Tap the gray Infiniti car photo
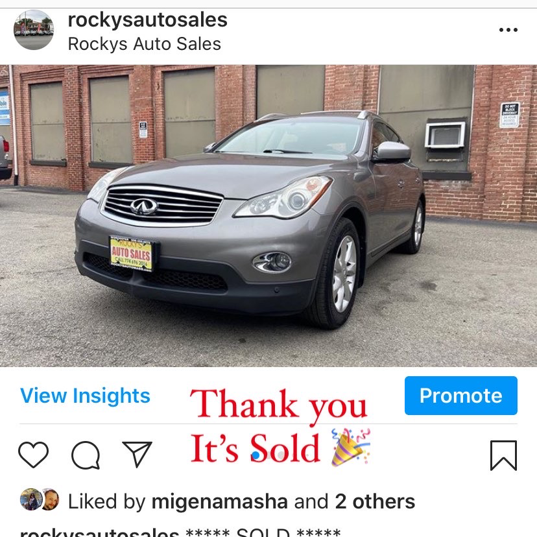Image resolution: width=537 pixels, height=537 pixels. tap(268, 216)
